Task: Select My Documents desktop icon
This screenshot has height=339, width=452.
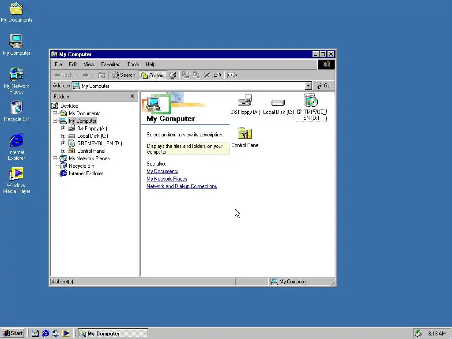Action: coord(16,12)
